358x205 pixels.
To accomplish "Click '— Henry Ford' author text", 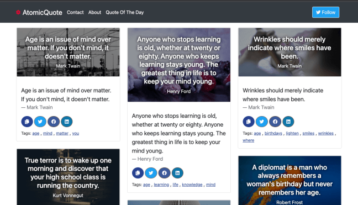I will tap(148, 159).
